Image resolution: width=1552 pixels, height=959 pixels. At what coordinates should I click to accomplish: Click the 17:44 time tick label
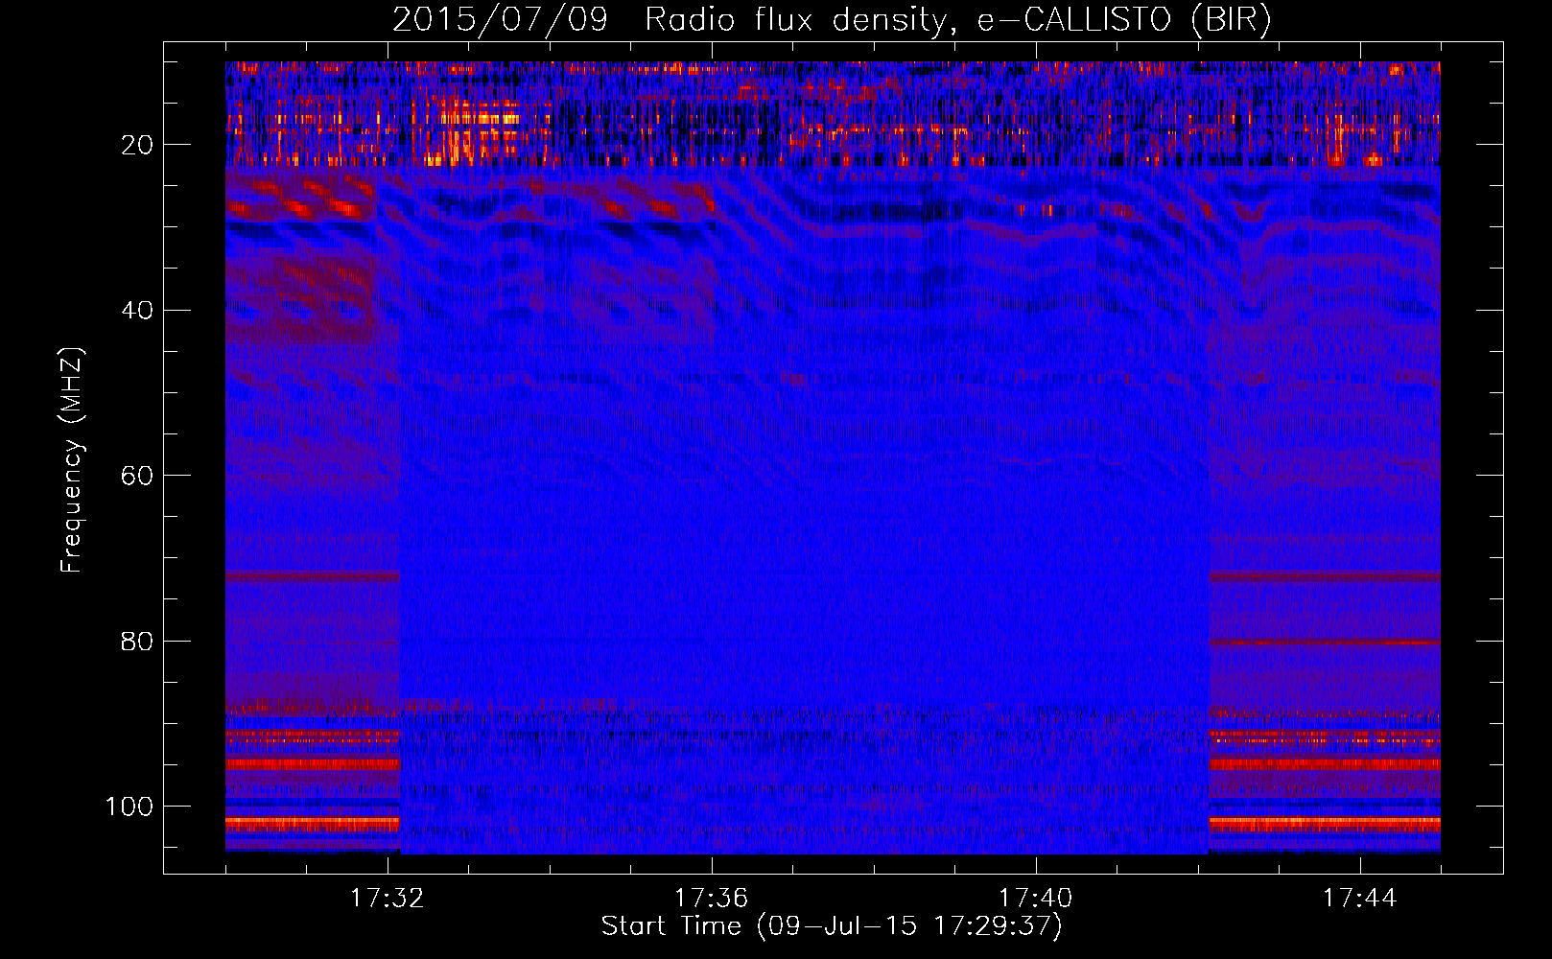1359,899
